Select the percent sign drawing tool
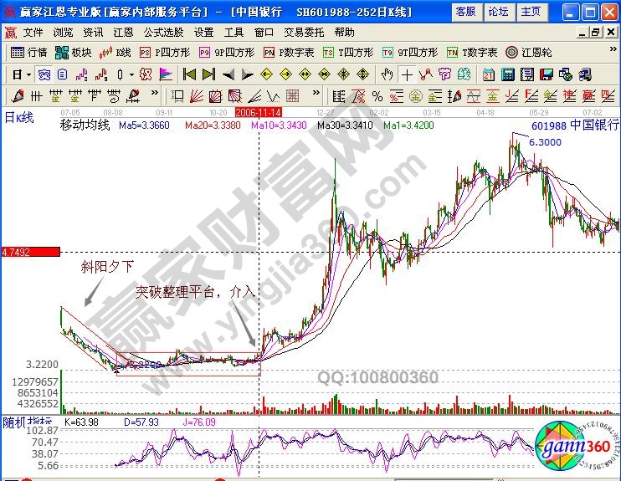 [377, 95]
